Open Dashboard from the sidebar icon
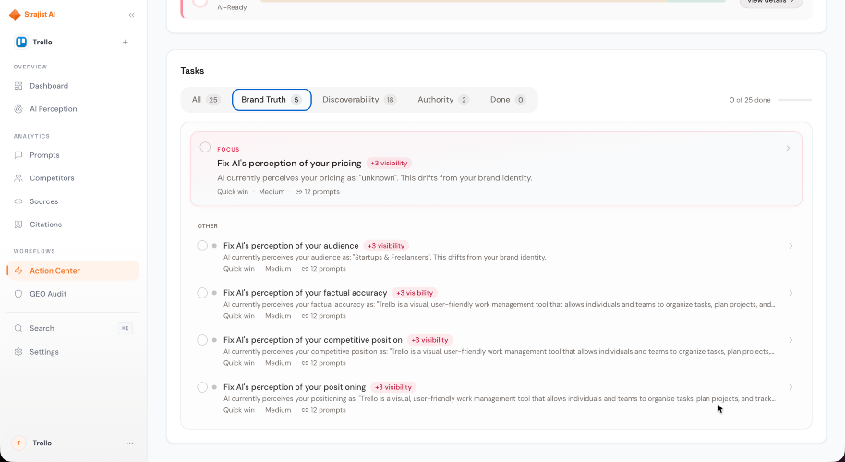Image resolution: width=845 pixels, height=462 pixels. (x=18, y=86)
